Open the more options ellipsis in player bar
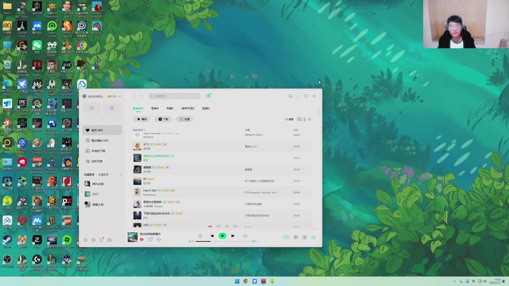This screenshot has height=286, width=509. 158,240
